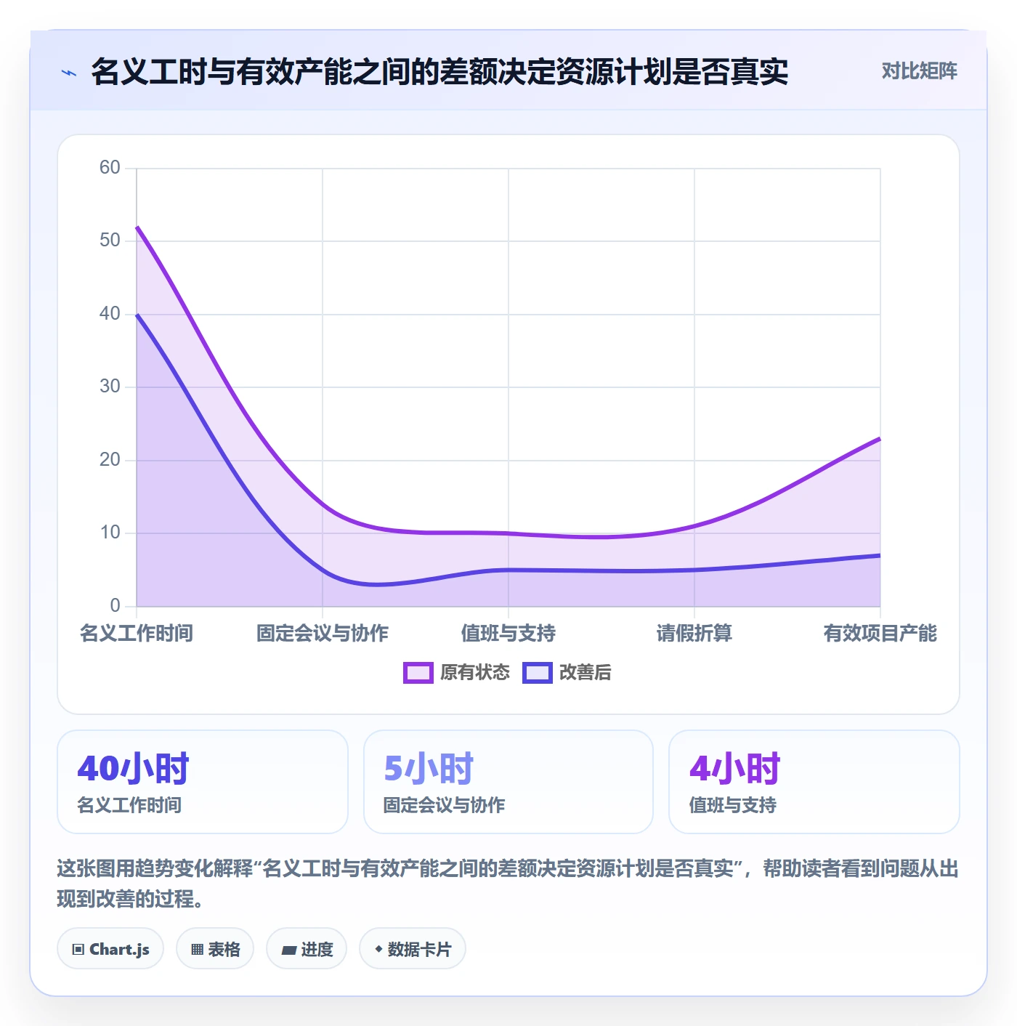Screen dimensions: 1017x1026
Task: Click the 名义工作时间 x-axis label
Action: (137, 634)
